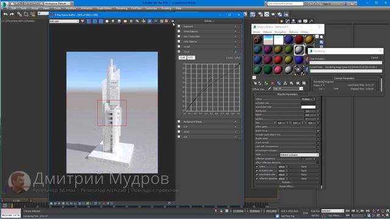Image resolution: width=390 pixels, height=219 pixels.
Task: Open the Selected key filter dropdown
Action: coord(333,211)
